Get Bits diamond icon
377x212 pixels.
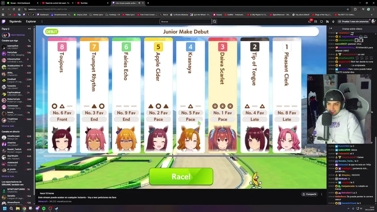333,21
